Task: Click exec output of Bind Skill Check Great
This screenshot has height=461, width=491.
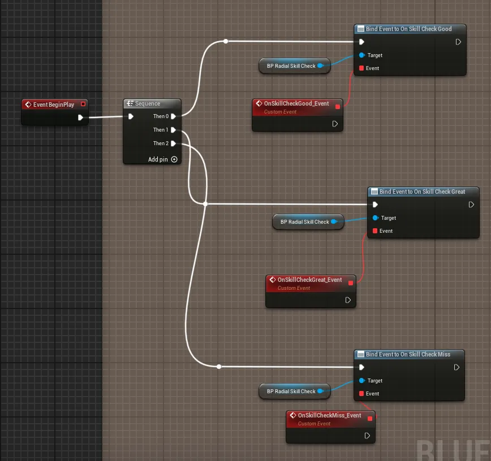Action: 471,205
